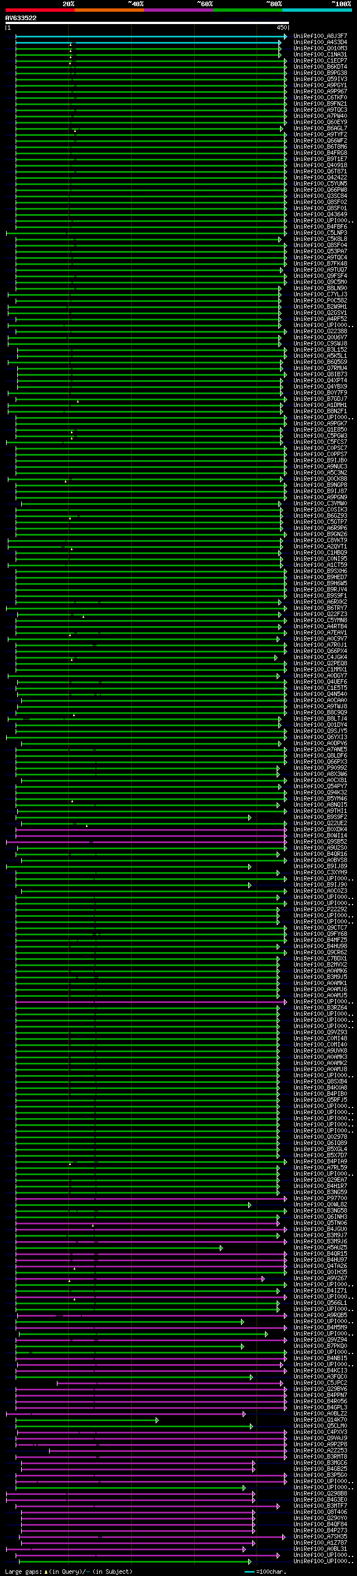The image size is (357, 1576).
Task: Click hit label UniRef100_C6TKF0
Action: pyautogui.click(x=320, y=98)
